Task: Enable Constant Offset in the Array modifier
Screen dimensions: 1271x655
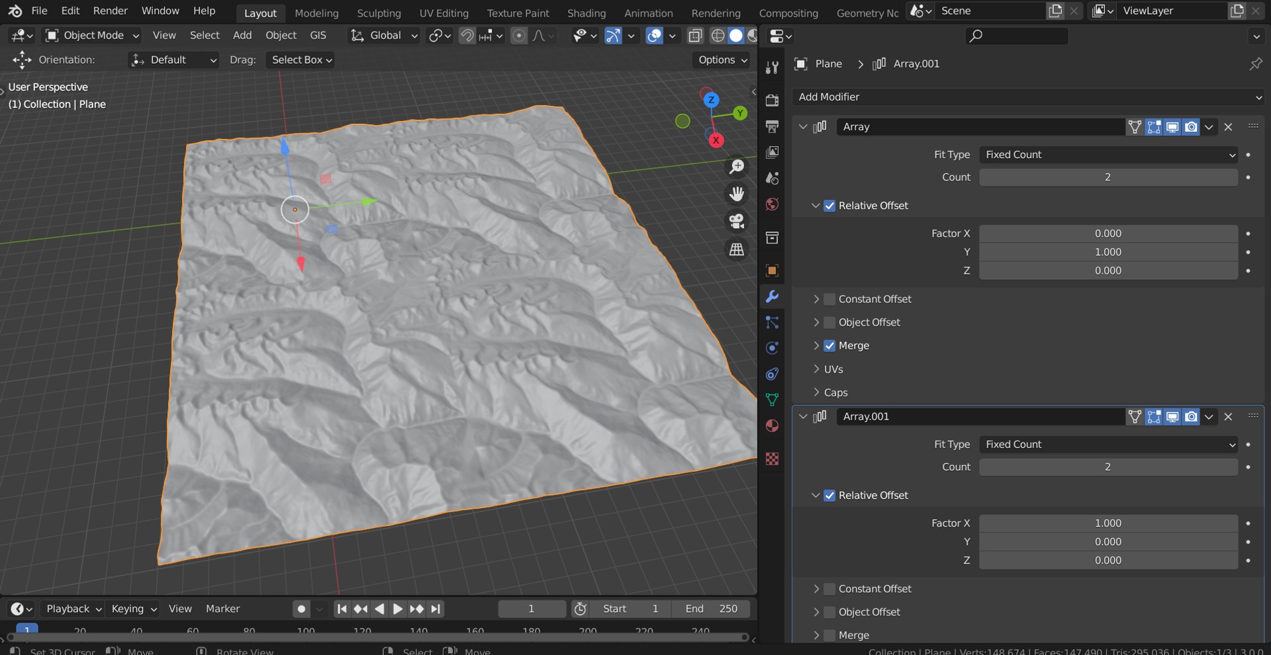Action: pos(829,299)
